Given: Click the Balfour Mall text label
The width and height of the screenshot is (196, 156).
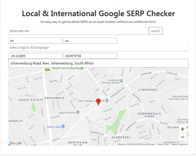Looking at the screenshot, I should pos(54,127).
